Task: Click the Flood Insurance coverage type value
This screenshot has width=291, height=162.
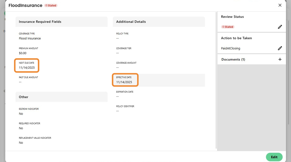Action: point(30,39)
